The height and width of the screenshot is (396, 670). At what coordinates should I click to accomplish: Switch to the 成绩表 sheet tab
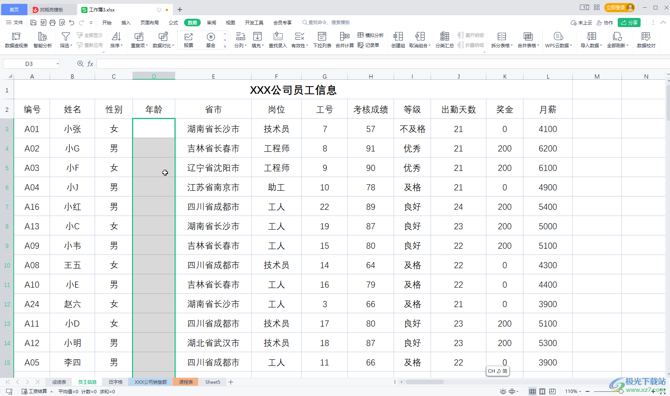pyautogui.click(x=59, y=382)
